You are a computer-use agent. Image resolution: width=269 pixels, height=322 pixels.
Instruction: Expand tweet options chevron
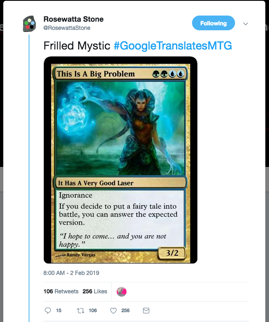(x=246, y=24)
